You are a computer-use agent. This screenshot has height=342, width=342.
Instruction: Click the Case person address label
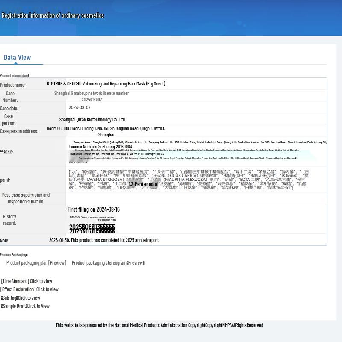click(x=19, y=131)
